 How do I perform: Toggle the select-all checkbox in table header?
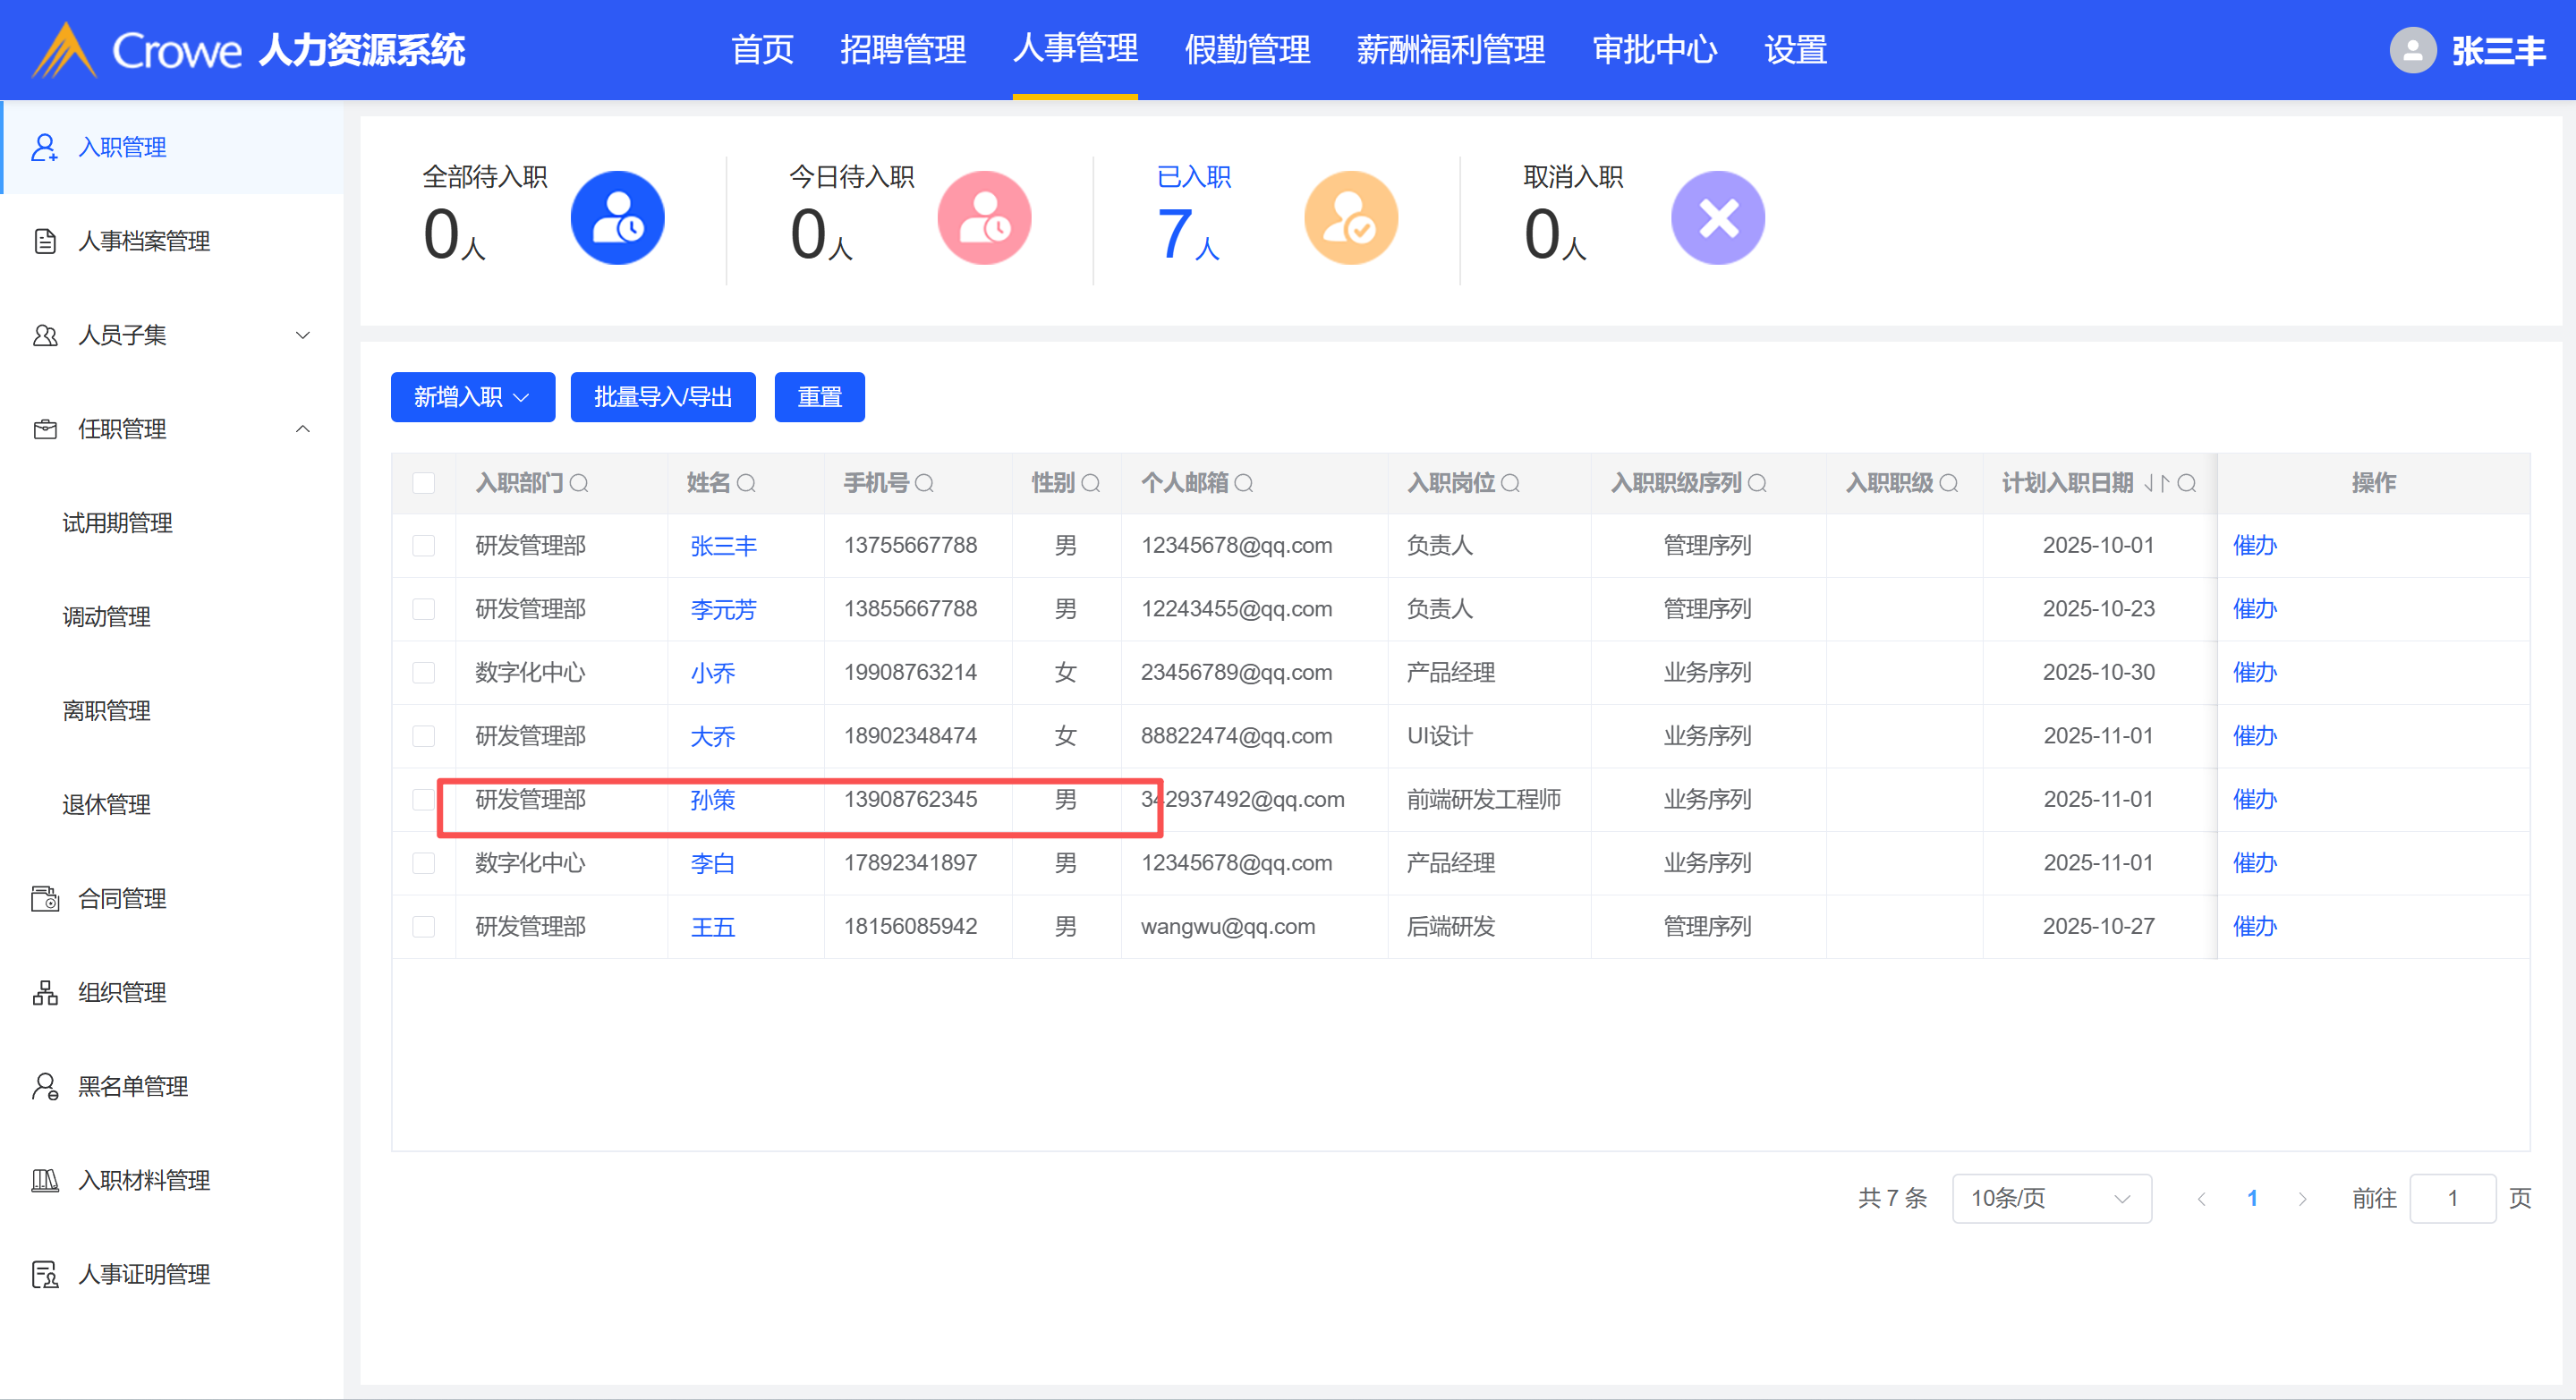pos(424,484)
